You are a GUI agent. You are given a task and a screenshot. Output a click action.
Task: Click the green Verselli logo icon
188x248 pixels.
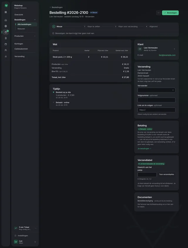(6, 6)
